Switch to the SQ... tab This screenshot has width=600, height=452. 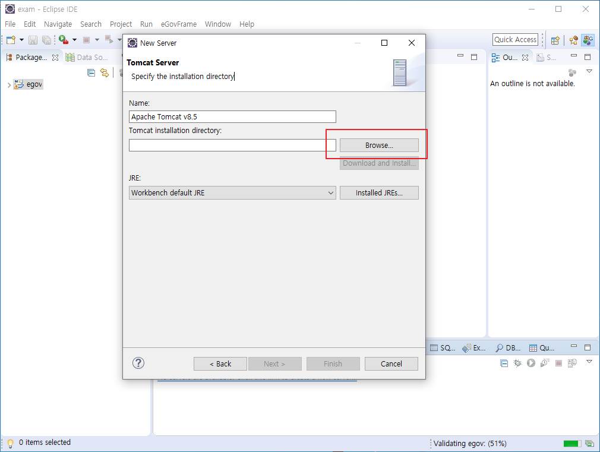443,348
